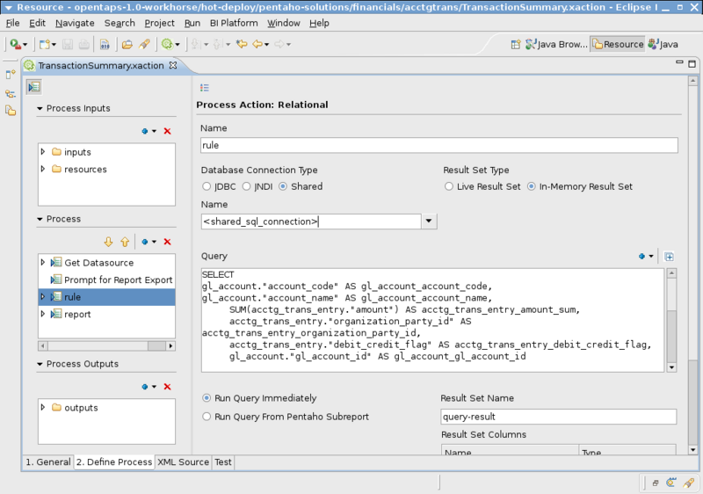Click the Open Perspective icon
This screenshot has width=703, height=494.
(x=516, y=44)
